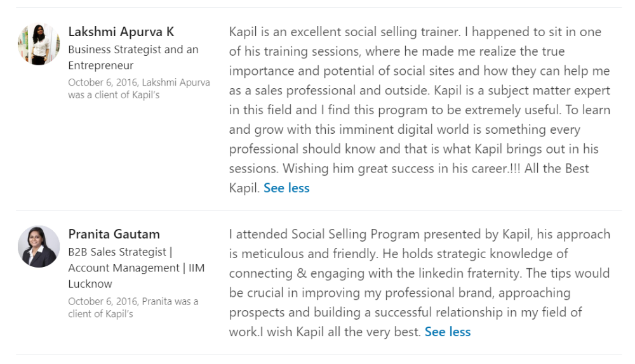The height and width of the screenshot is (364, 635).
Task: Click the 'October 6, 2016, Lakshmi Apurva' date text
Action: [x=139, y=82]
